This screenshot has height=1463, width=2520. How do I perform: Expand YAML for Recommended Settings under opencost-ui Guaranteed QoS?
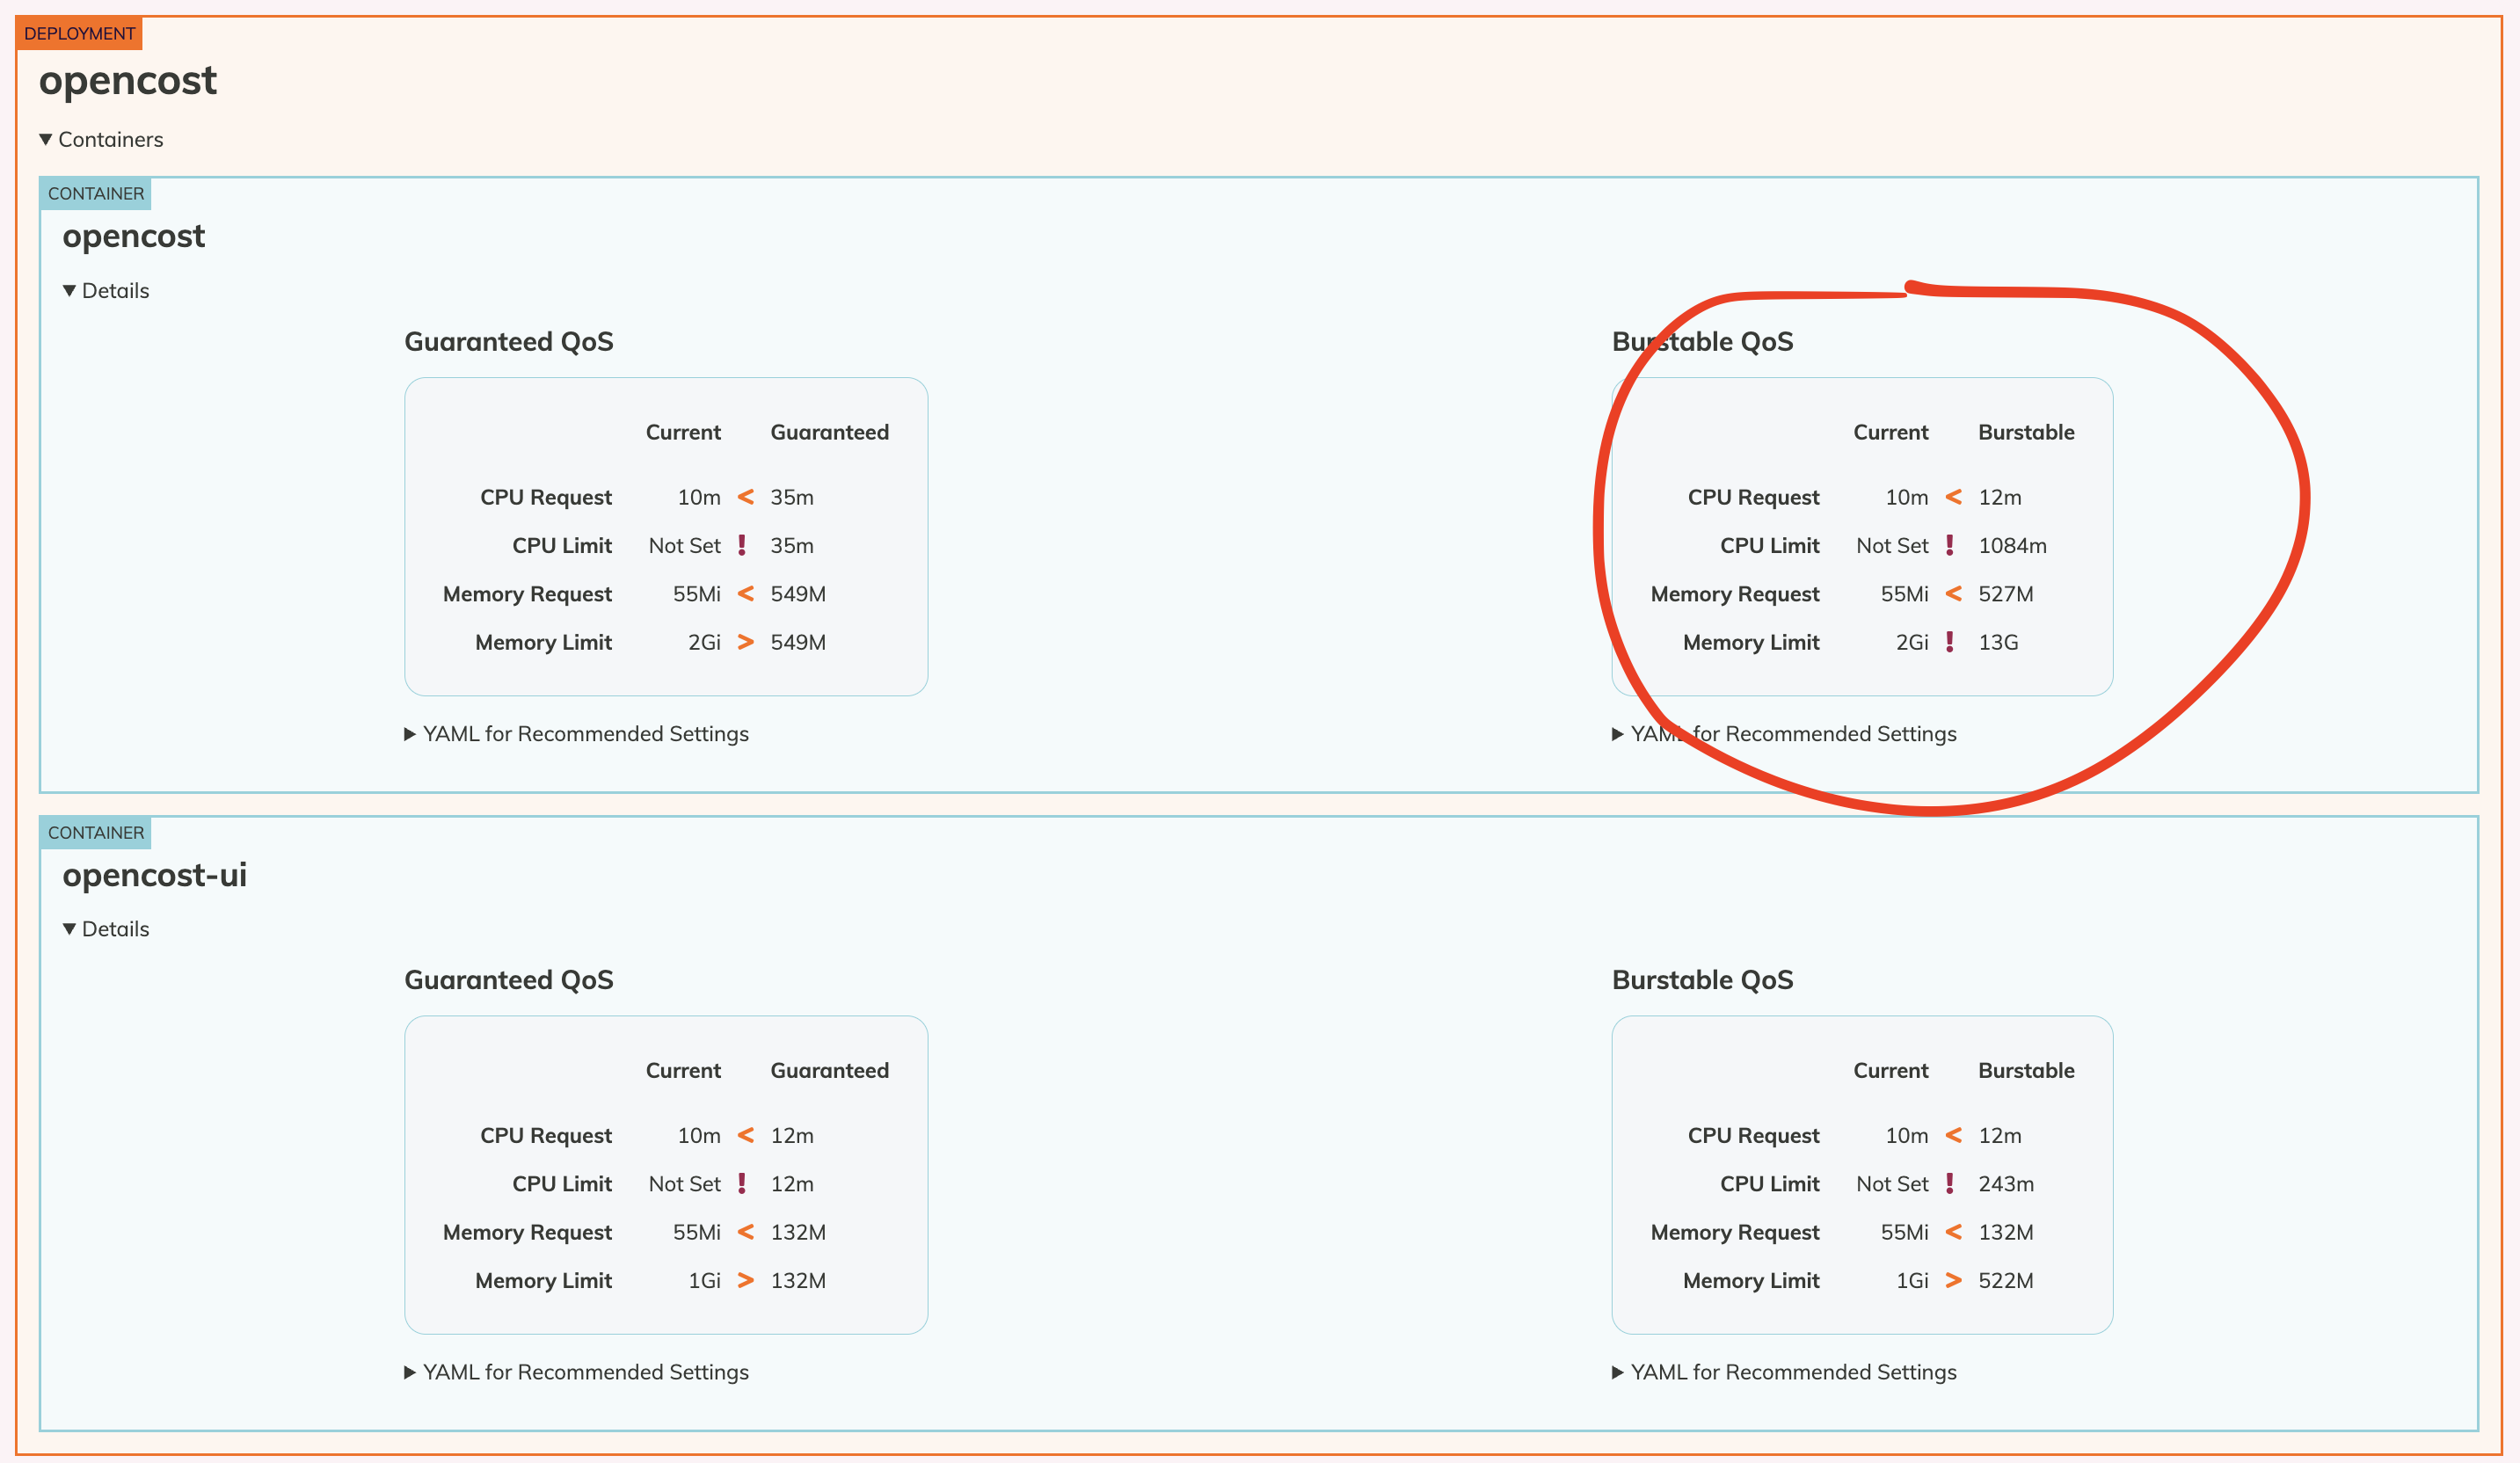pos(576,1371)
